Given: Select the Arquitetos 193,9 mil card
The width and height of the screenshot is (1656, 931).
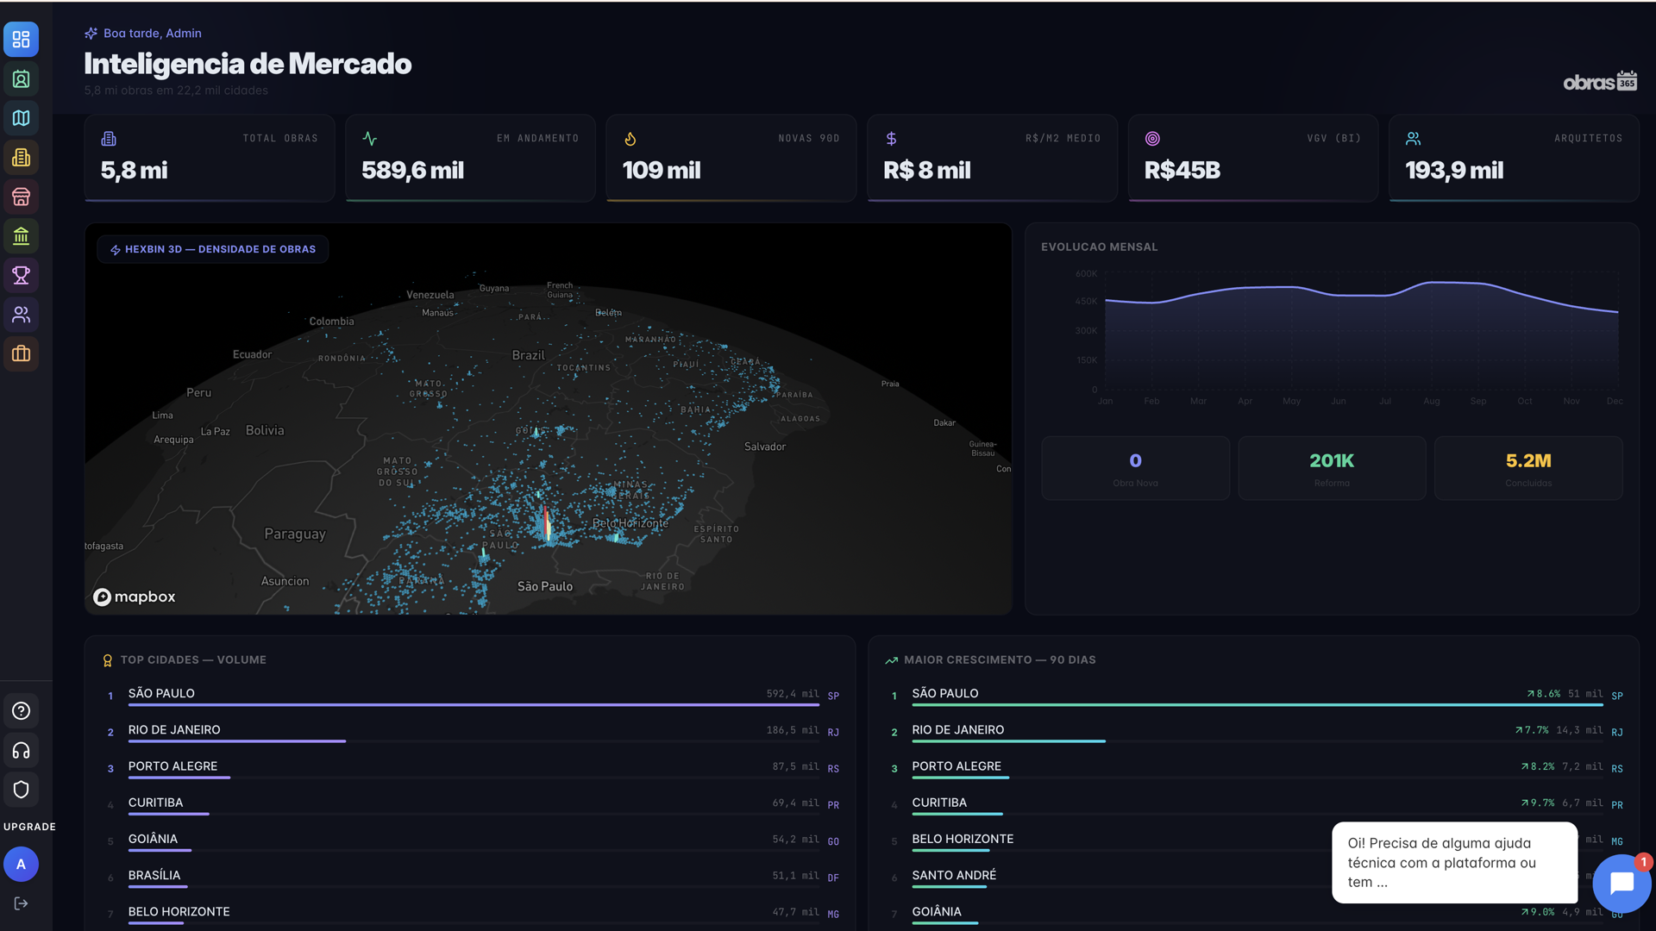Looking at the screenshot, I should coord(1514,158).
